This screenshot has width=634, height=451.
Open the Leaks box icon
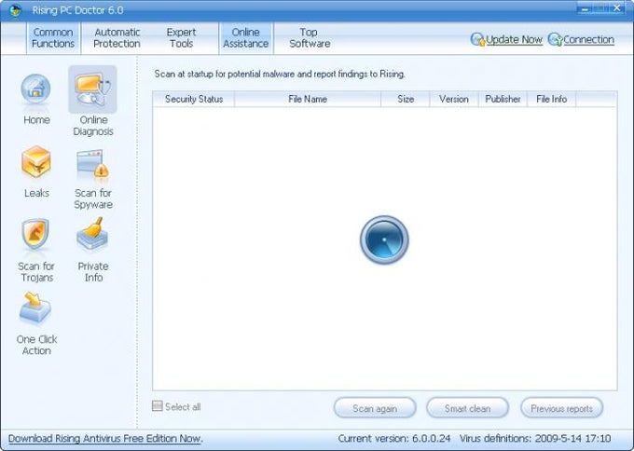tap(36, 162)
